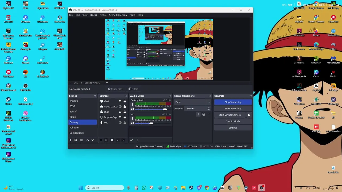Viewport: 342px width, 192px height.
Task: Pop out the Controls dock
Action: [x=251, y=96]
